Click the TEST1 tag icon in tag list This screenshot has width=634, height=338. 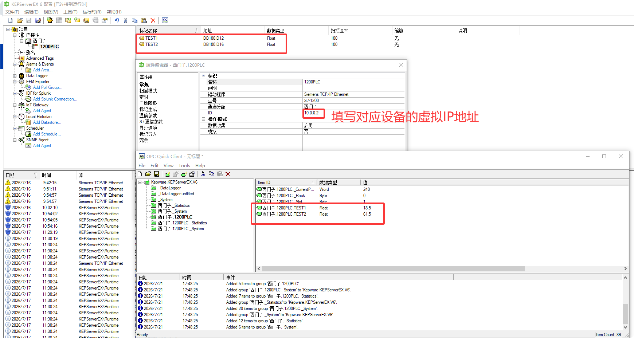pyautogui.click(x=142, y=38)
